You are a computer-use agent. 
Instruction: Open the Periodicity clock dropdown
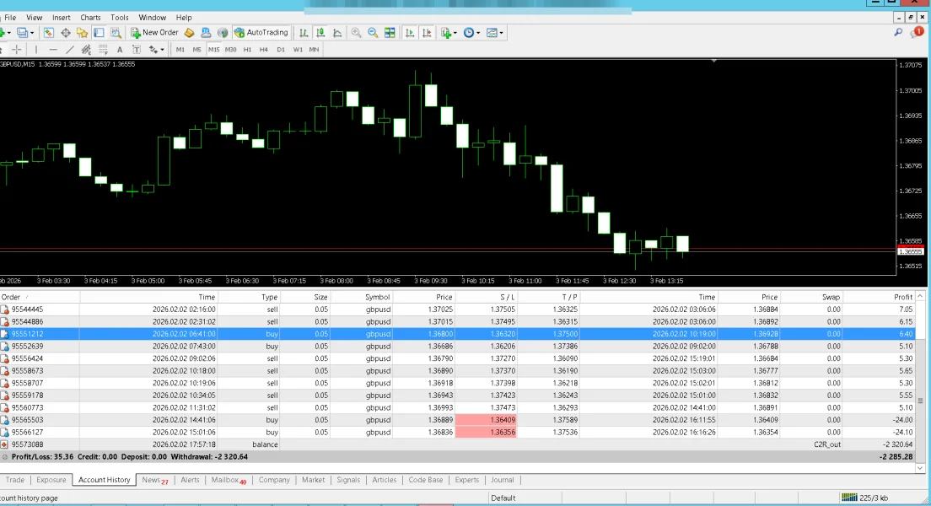[471, 33]
